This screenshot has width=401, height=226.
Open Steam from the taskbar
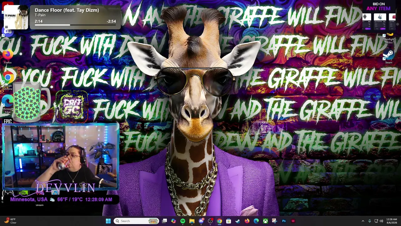238,221
